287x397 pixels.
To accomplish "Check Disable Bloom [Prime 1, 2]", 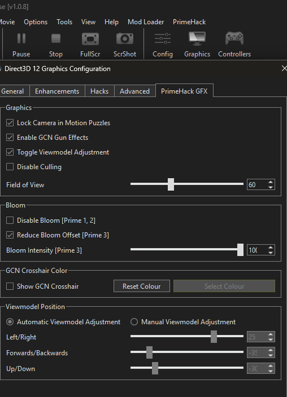I will pyautogui.click(x=10, y=220).
